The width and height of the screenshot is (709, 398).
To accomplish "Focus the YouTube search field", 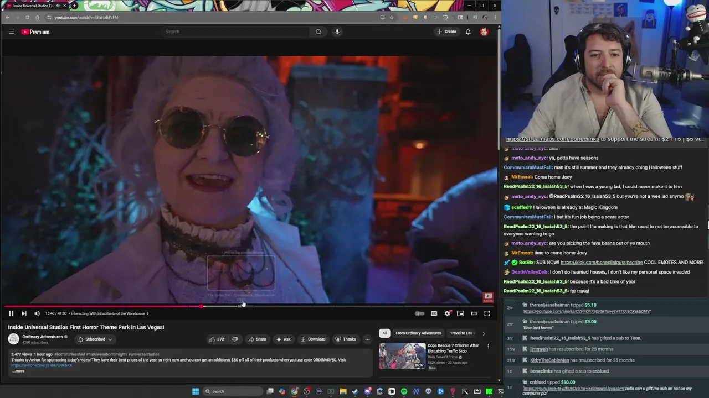I will coord(235,32).
